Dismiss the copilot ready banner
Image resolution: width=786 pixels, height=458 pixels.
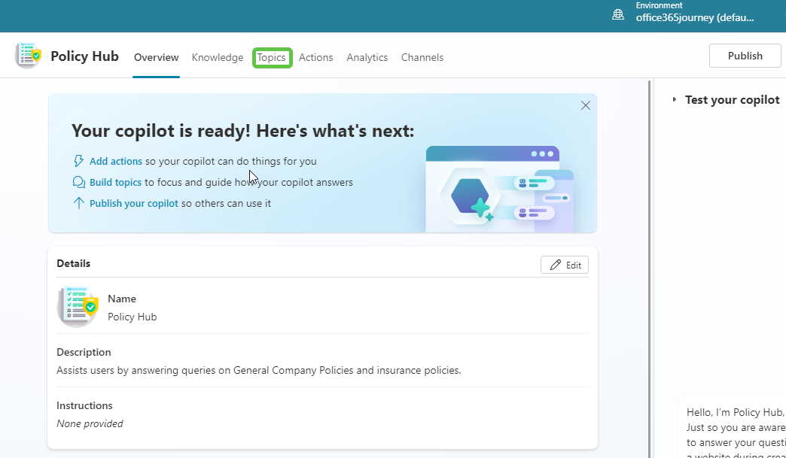585,105
